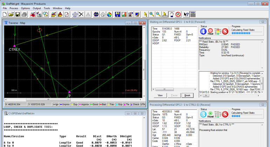Click the Unproc legend entry in status bar

pos(65,104)
